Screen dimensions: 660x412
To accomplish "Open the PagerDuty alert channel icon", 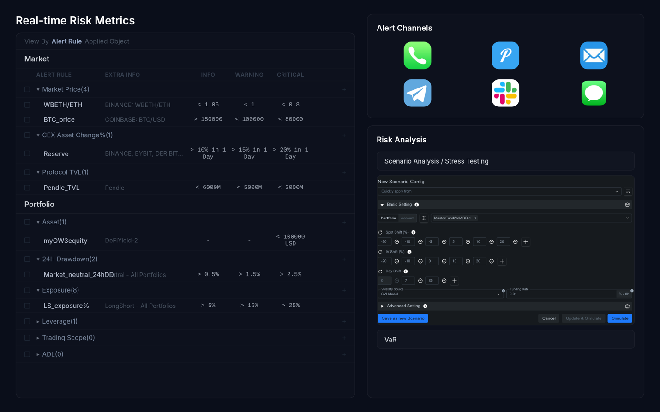I will click(x=505, y=55).
